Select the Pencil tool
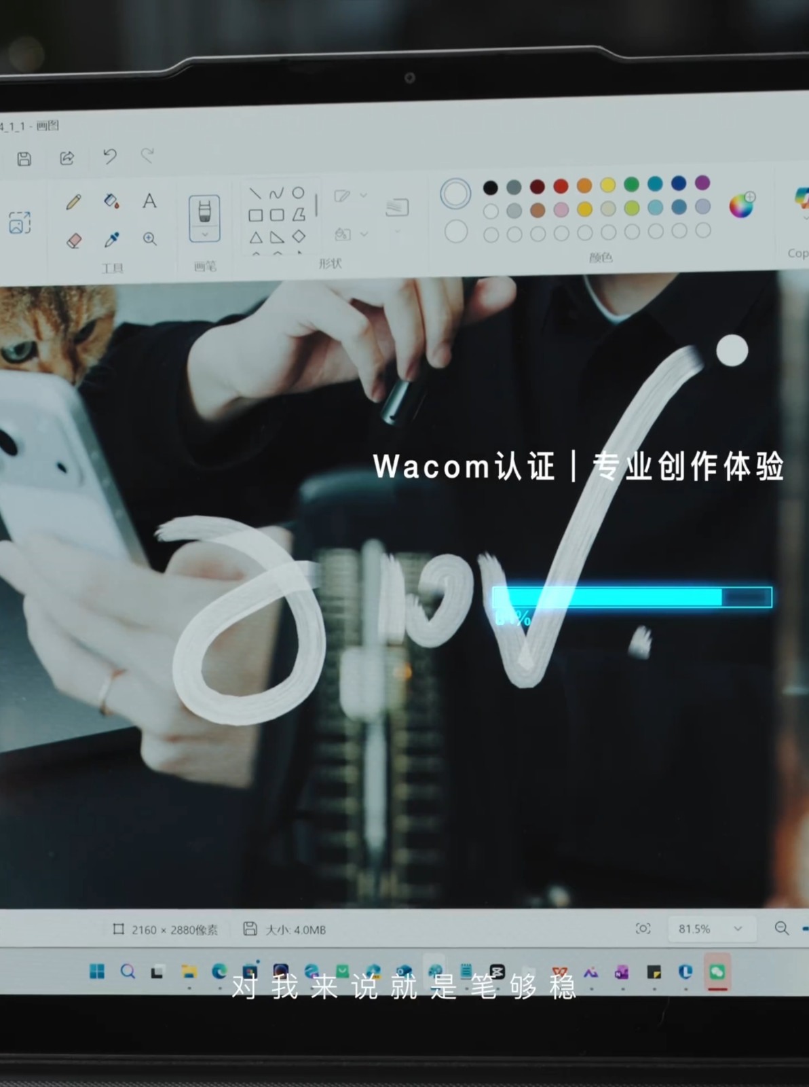The width and height of the screenshot is (809, 1087). [x=73, y=202]
